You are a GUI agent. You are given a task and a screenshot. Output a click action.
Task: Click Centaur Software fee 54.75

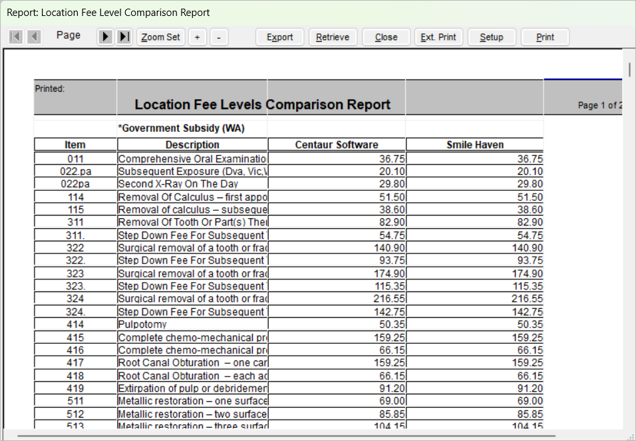[393, 235]
